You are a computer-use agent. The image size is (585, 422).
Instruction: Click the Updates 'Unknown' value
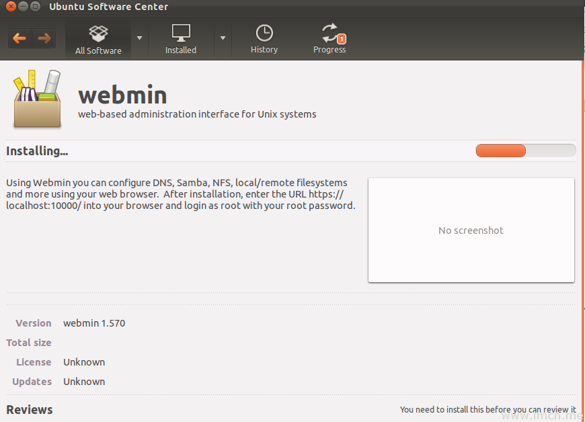tap(84, 382)
